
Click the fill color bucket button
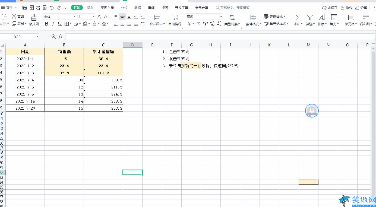click(x=85, y=24)
